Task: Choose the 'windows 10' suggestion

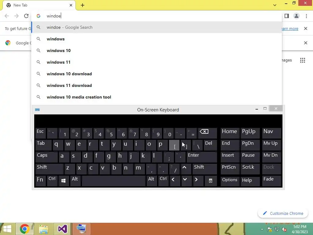Action: coord(157,50)
